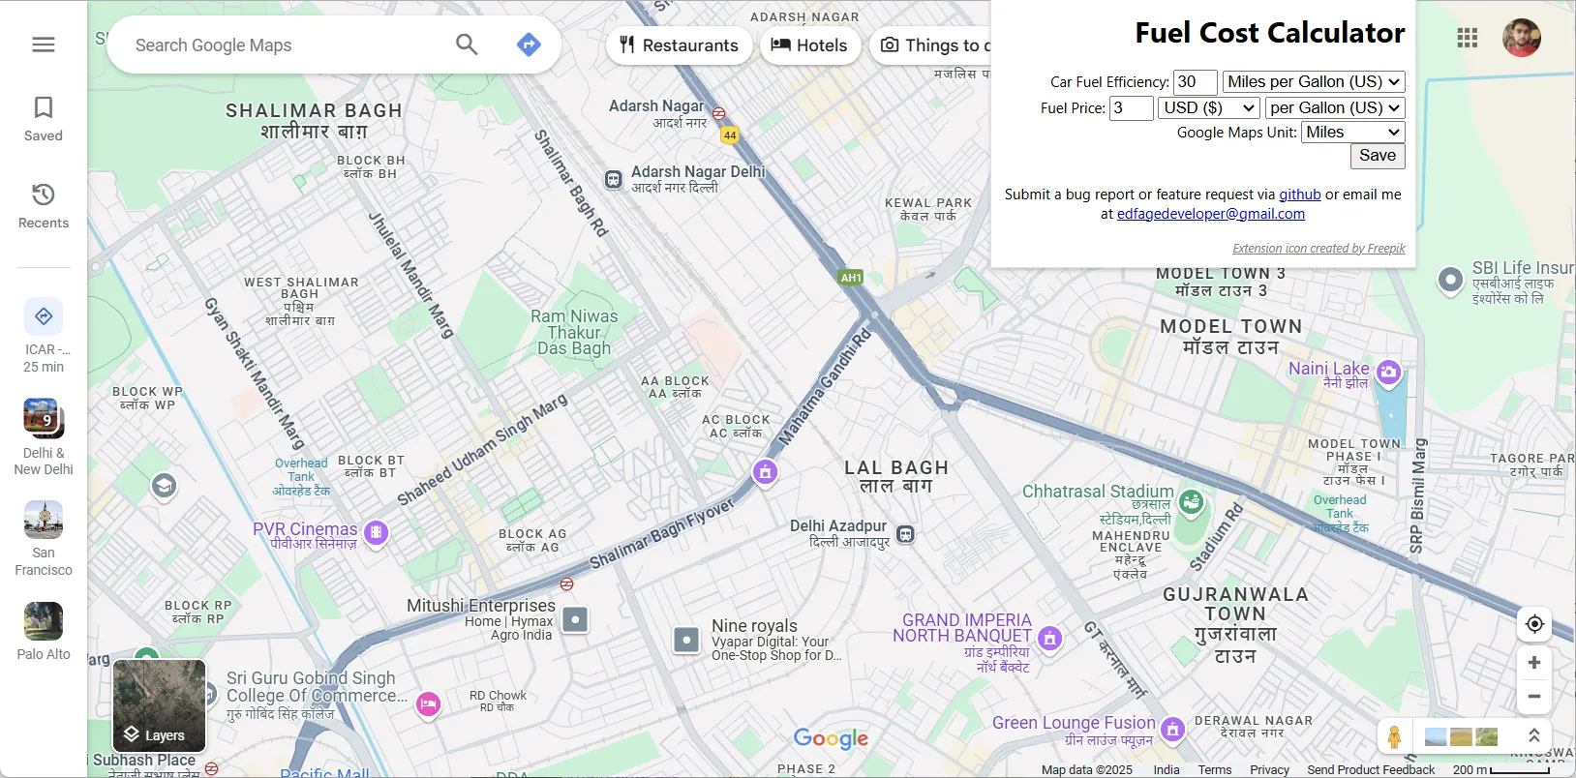Select the Things to do filter chip
Screen dimensions: 1576x778
pyautogui.click(x=931, y=45)
